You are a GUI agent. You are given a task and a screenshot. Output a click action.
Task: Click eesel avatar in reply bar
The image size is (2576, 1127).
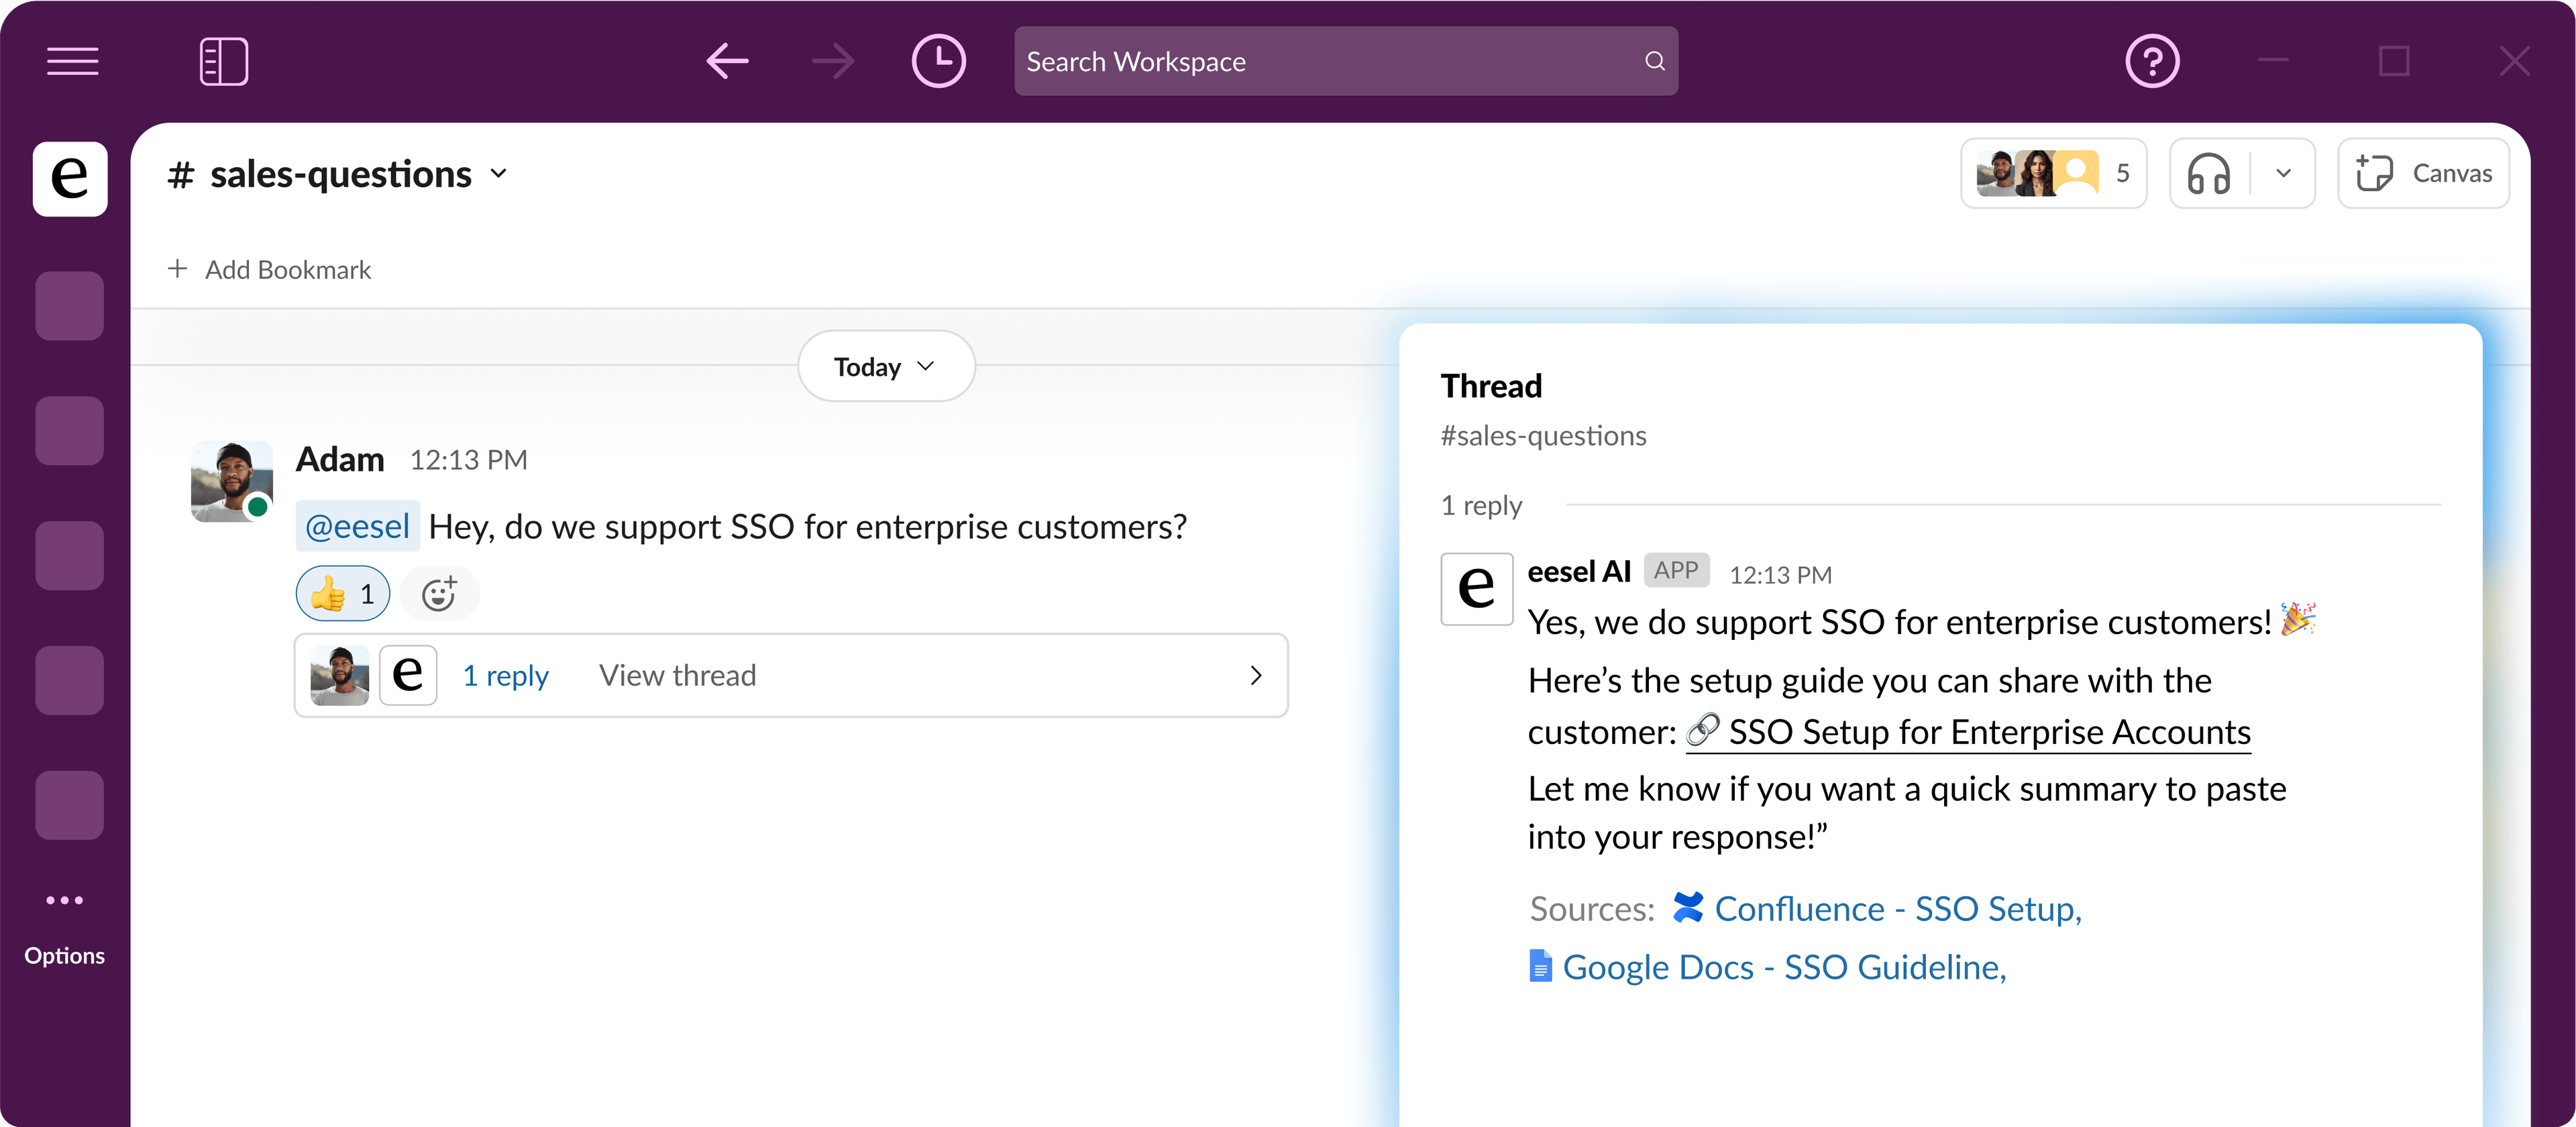[x=408, y=676]
